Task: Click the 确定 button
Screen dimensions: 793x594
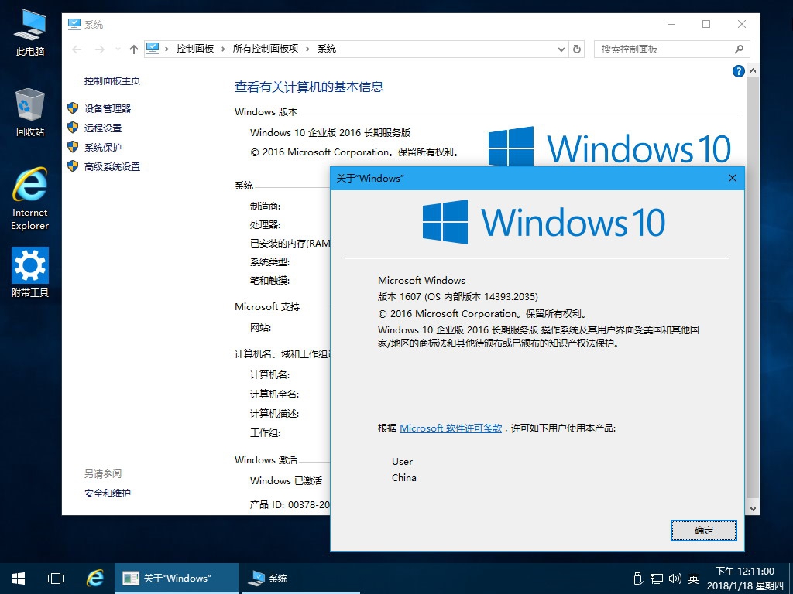Action: [703, 531]
